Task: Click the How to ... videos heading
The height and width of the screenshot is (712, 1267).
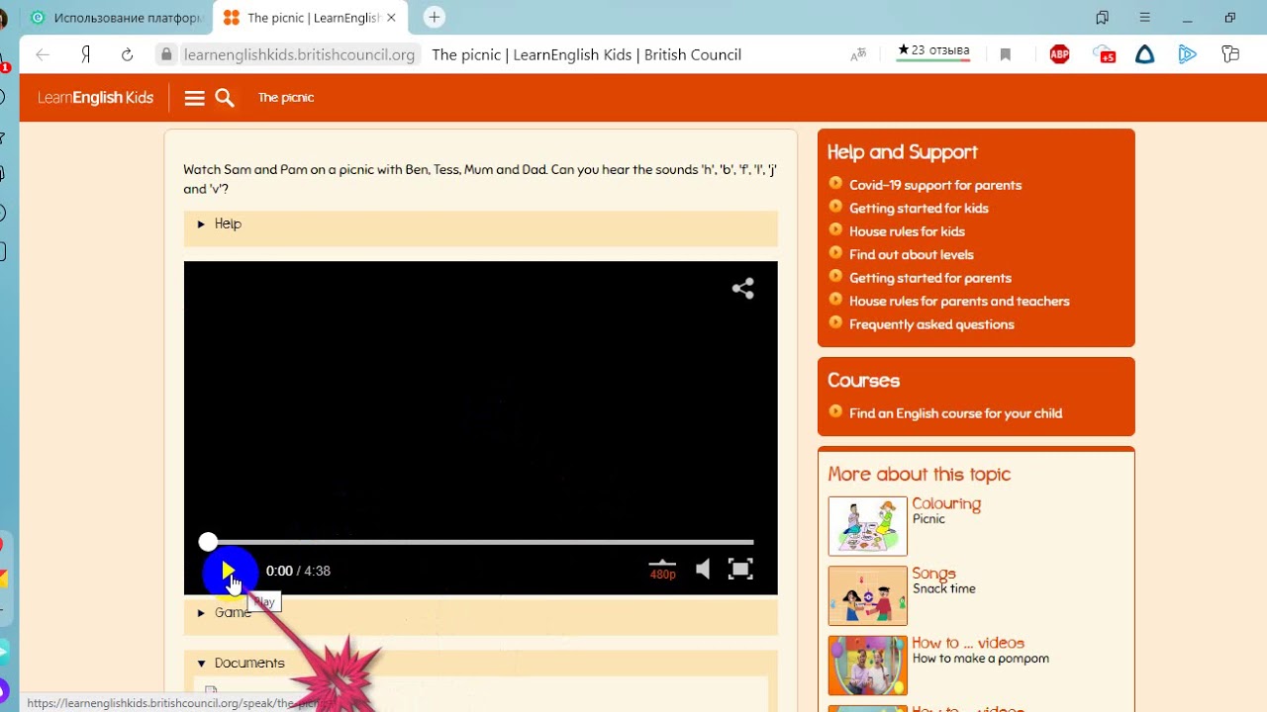Action: click(x=968, y=643)
